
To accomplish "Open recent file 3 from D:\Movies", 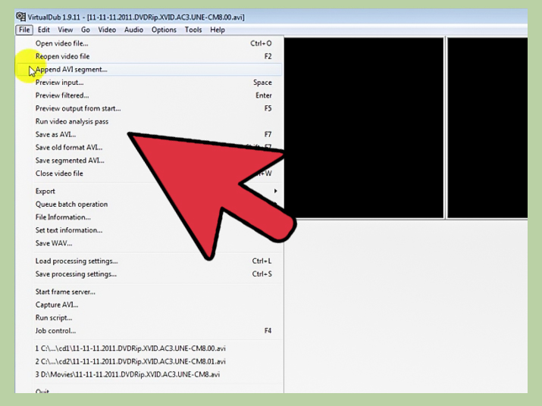I will pos(127,374).
